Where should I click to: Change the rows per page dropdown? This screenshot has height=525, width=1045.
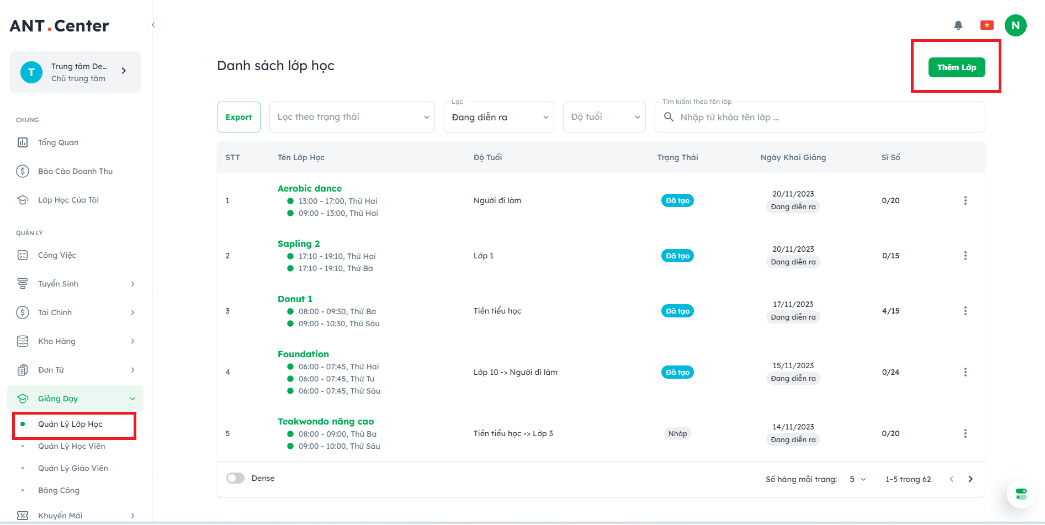coord(858,479)
